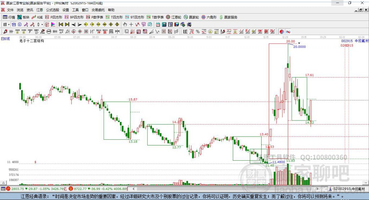Image resolution: width=369 pixels, height=200 pixels.
Task: Select the n² vertical lines tool
Action: click(61, 32)
